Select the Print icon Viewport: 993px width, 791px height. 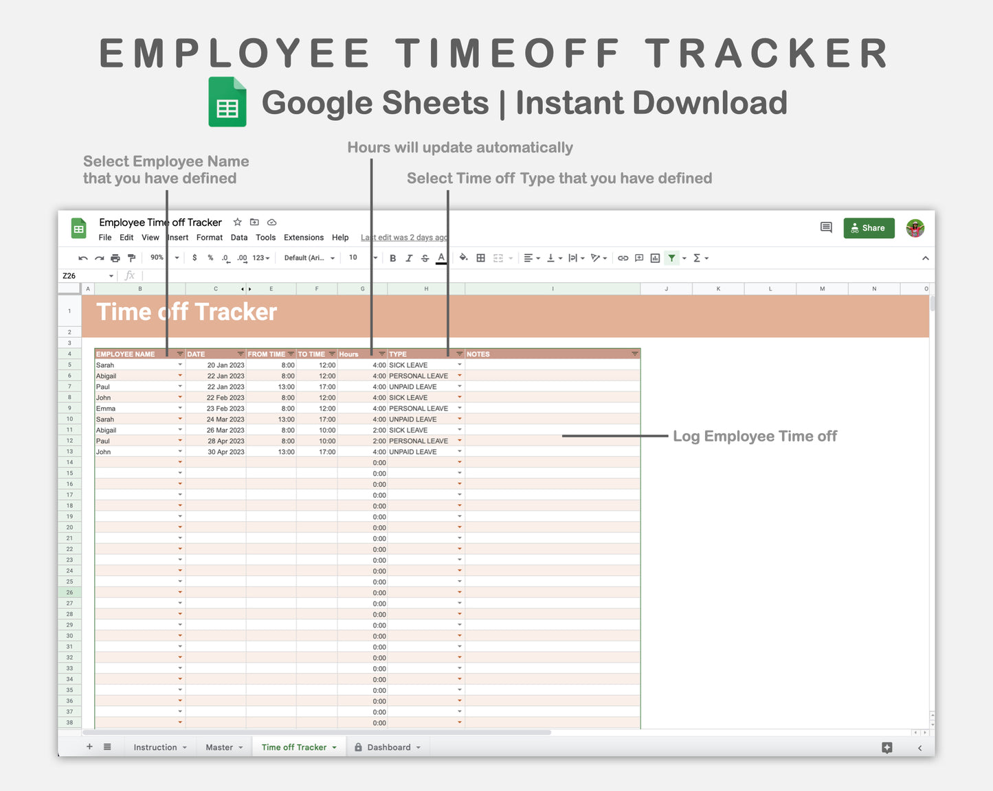point(114,257)
